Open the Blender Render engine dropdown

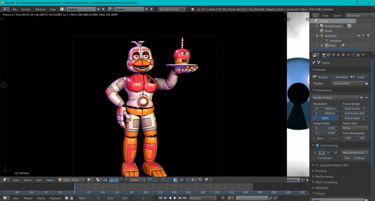[172, 9]
